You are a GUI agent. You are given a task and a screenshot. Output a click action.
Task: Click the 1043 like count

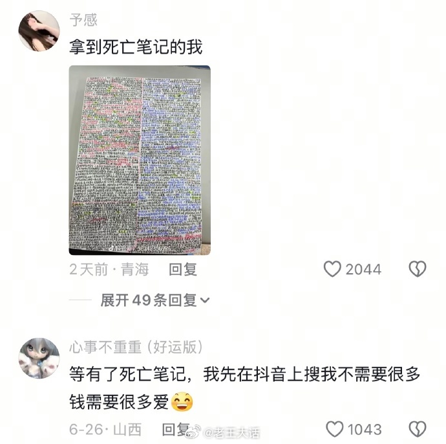(365, 430)
